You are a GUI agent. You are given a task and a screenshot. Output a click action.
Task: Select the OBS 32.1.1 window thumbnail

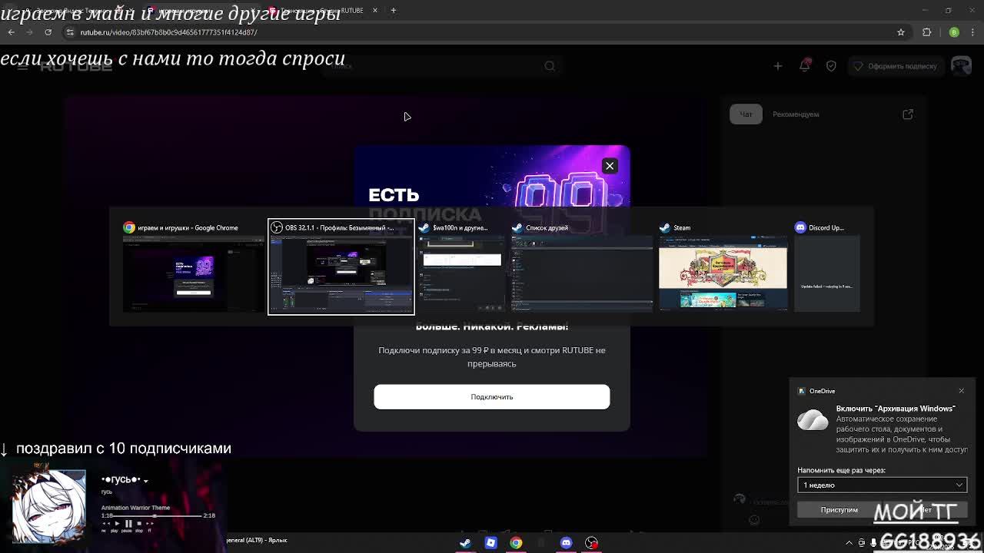[x=341, y=267]
